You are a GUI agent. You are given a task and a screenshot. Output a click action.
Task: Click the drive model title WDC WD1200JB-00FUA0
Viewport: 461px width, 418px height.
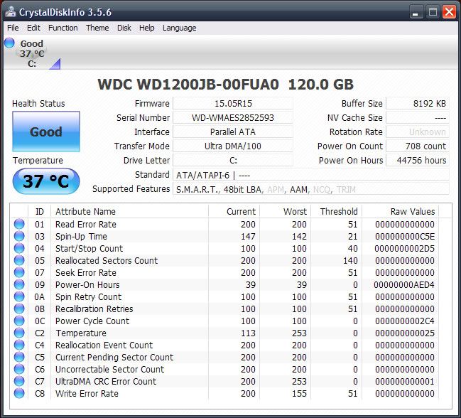pos(188,85)
